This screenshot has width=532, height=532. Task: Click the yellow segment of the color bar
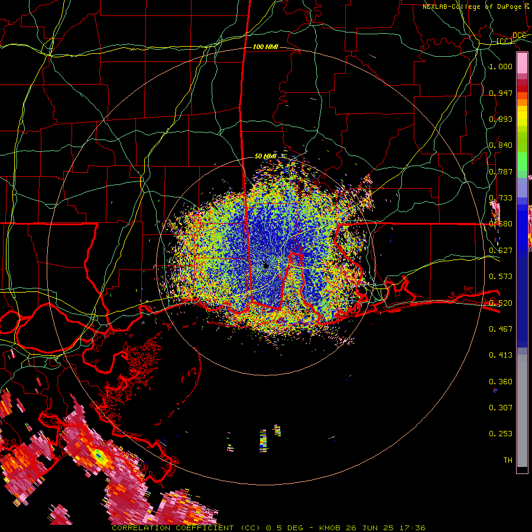(x=522, y=116)
